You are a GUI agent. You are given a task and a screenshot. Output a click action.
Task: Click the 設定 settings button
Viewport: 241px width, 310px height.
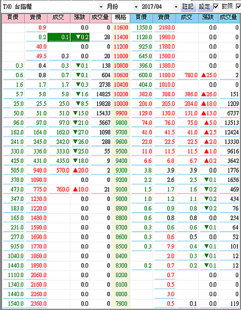204,7
